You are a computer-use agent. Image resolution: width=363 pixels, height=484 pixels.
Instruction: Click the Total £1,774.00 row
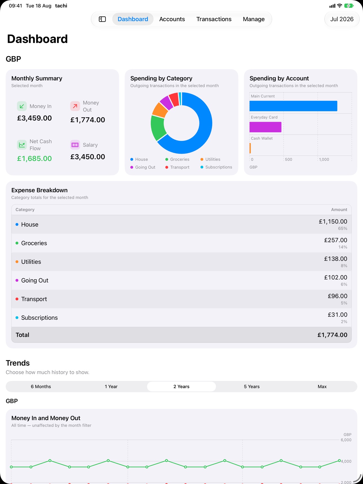click(x=181, y=335)
